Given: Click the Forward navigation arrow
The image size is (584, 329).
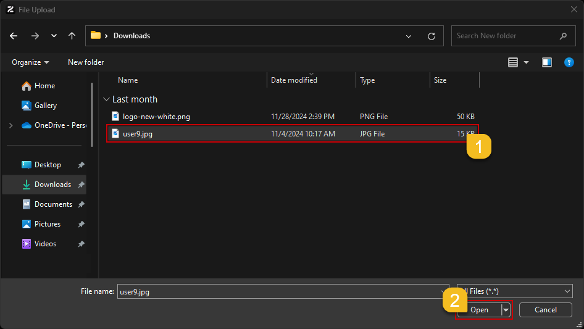Looking at the screenshot, I should click(x=35, y=36).
